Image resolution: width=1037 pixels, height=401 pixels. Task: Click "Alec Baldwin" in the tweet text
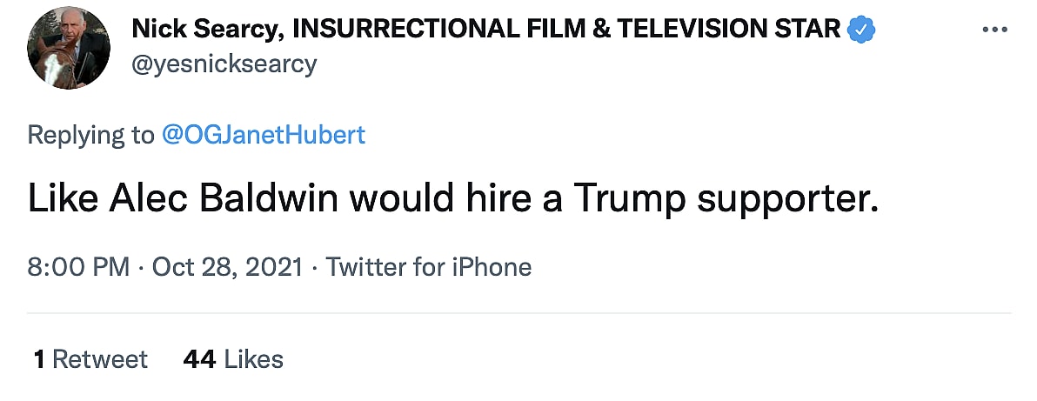tap(224, 198)
